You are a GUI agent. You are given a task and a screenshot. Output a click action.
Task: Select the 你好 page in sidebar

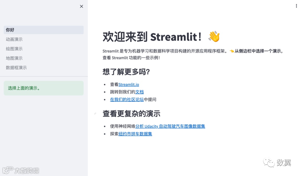pyautogui.click(x=43, y=30)
